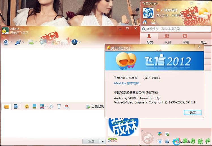The height and width of the screenshot is (146, 212).
Task: Open the Mod by 独木成林 link
Action: pyautogui.click(x=127, y=83)
